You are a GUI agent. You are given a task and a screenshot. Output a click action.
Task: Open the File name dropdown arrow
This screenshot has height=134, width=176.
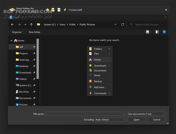tap(124, 114)
